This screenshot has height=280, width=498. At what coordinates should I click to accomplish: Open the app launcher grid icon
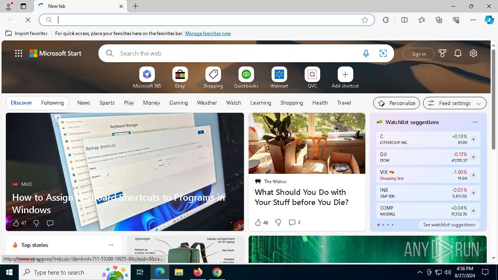point(19,54)
